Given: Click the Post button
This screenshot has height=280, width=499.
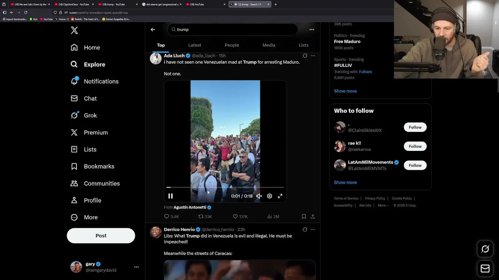Looking at the screenshot, I should click(x=101, y=236).
